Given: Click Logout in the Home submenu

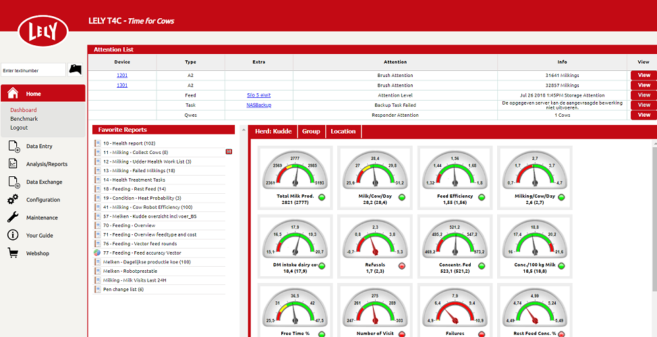Looking at the screenshot, I should tap(19, 128).
